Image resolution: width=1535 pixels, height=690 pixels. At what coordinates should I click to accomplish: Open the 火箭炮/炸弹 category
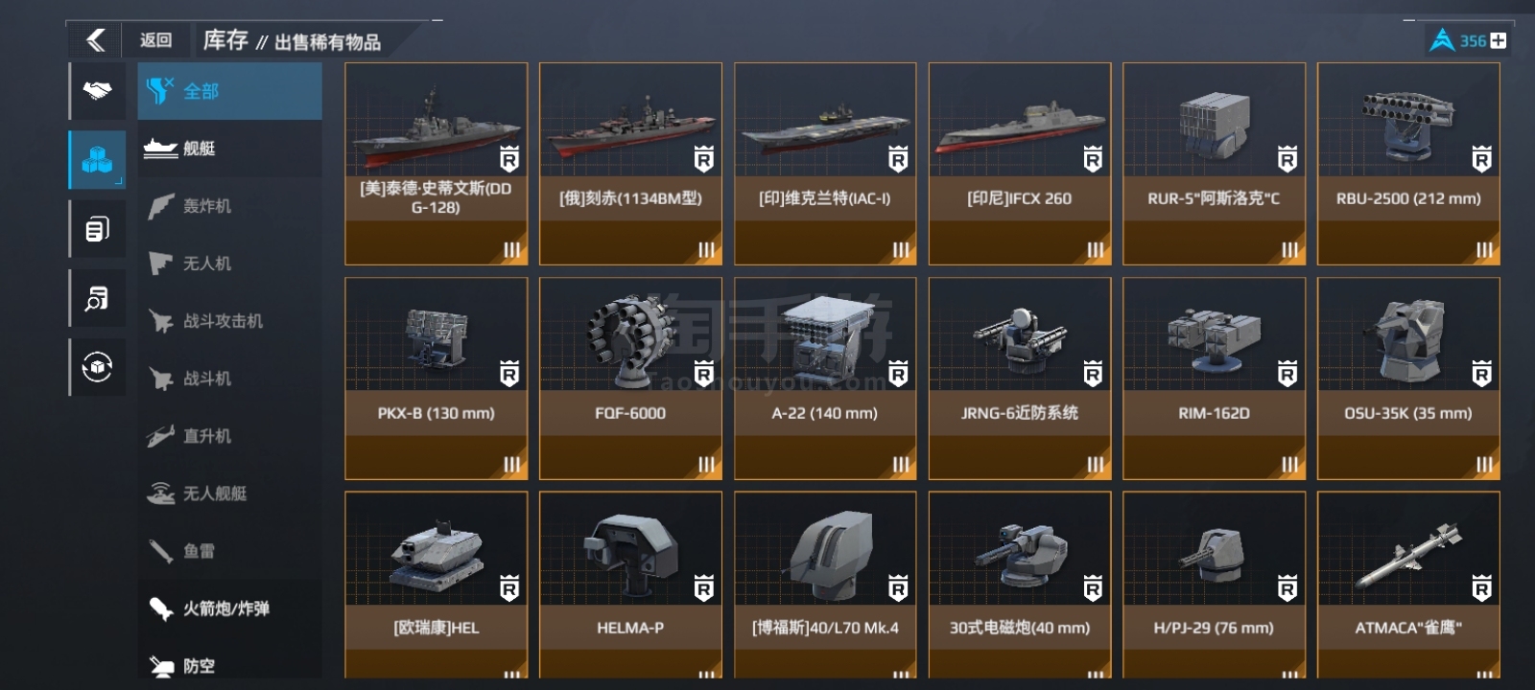point(229,609)
